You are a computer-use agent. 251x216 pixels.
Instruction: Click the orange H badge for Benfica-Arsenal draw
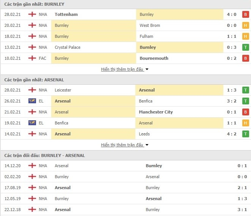point(245,123)
